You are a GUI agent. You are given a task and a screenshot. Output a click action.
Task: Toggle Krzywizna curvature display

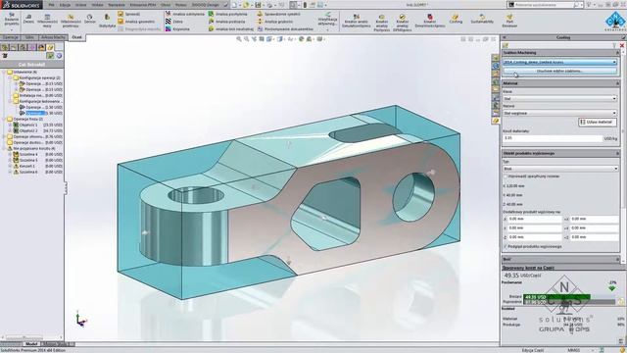click(177, 29)
